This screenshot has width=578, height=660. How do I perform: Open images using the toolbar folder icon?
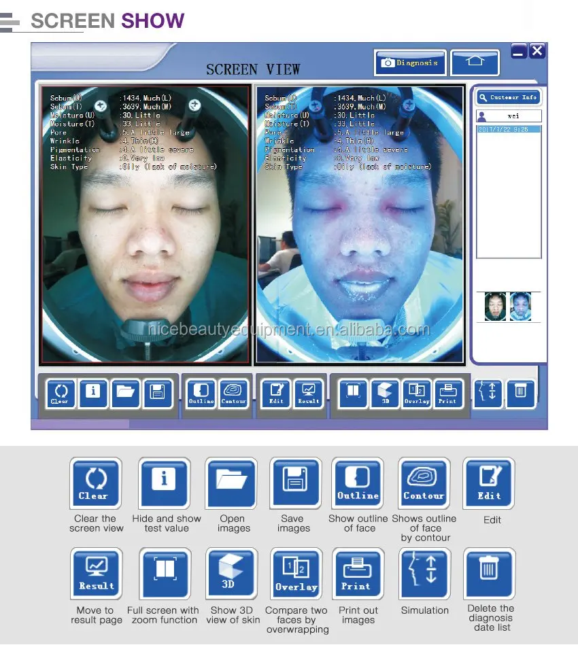tap(126, 393)
